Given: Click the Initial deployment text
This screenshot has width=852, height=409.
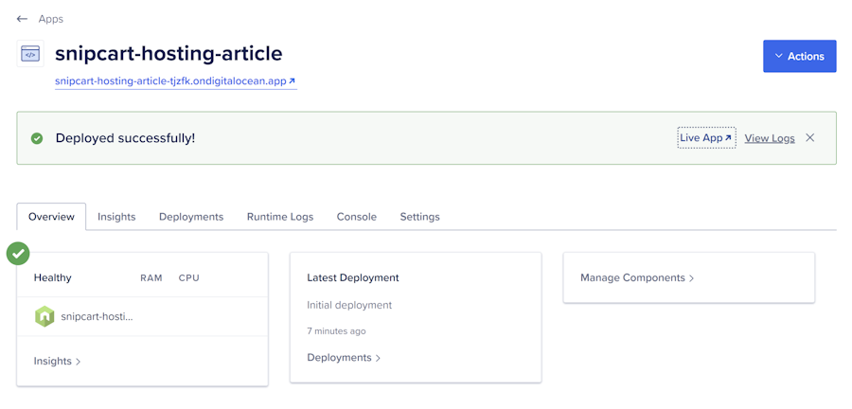Looking at the screenshot, I should coord(349,305).
